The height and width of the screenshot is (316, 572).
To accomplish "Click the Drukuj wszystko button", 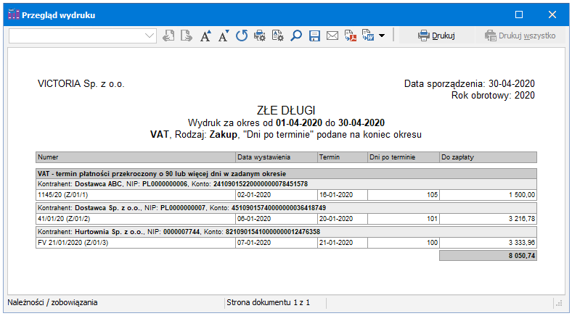I will (x=520, y=35).
